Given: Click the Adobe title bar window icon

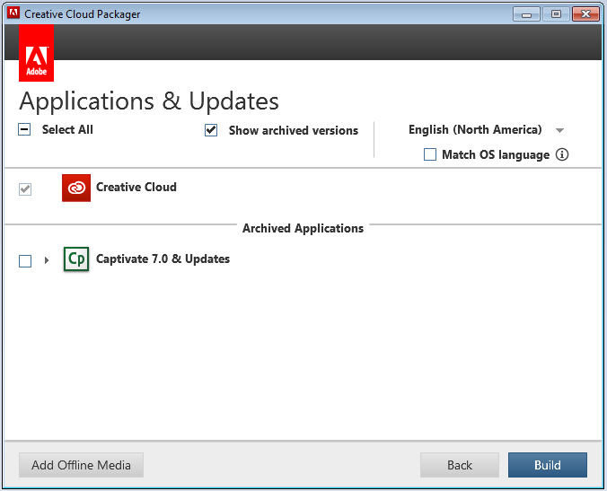Looking at the screenshot, I should (13, 13).
